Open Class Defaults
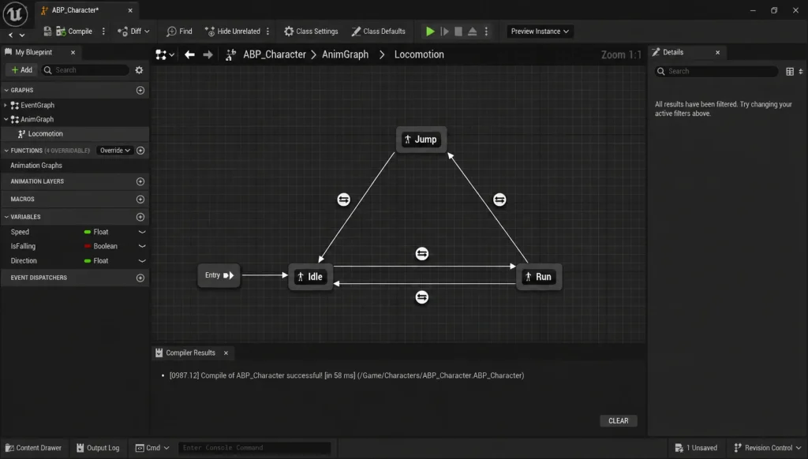 (x=378, y=32)
